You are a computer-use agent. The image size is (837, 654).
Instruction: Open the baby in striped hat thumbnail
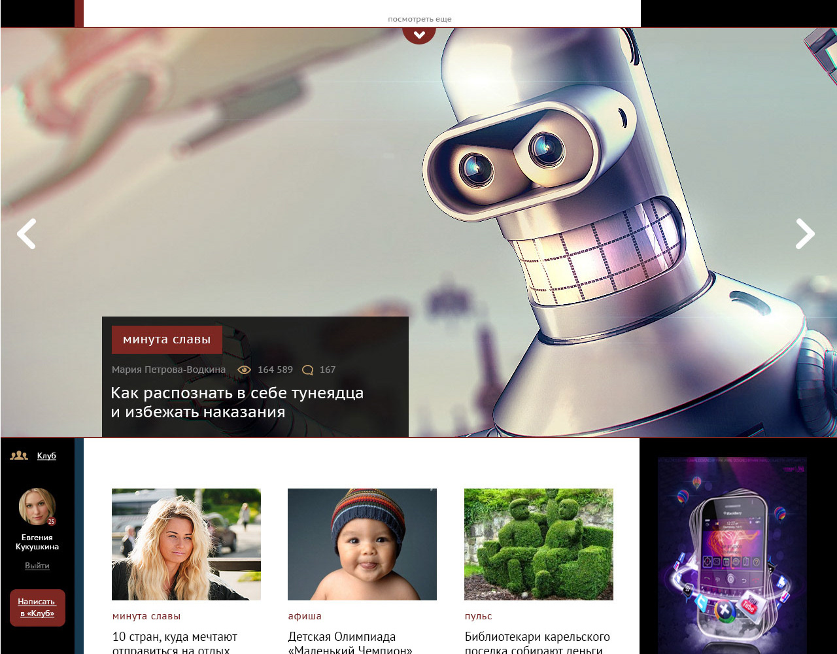362,545
